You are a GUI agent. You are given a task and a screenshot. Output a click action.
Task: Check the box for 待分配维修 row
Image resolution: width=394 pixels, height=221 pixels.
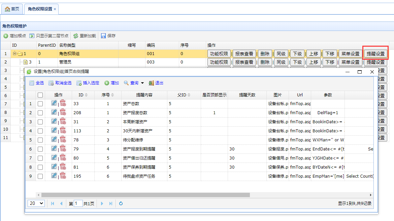pyautogui.click(x=40, y=140)
